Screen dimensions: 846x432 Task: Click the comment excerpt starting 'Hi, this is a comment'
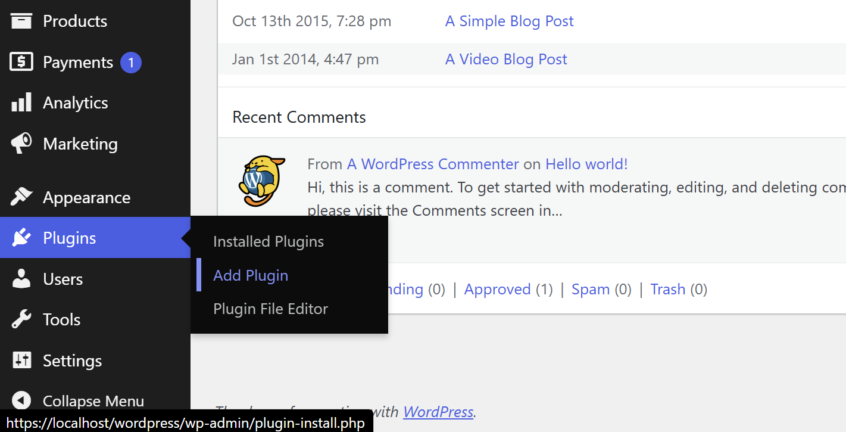[576, 199]
